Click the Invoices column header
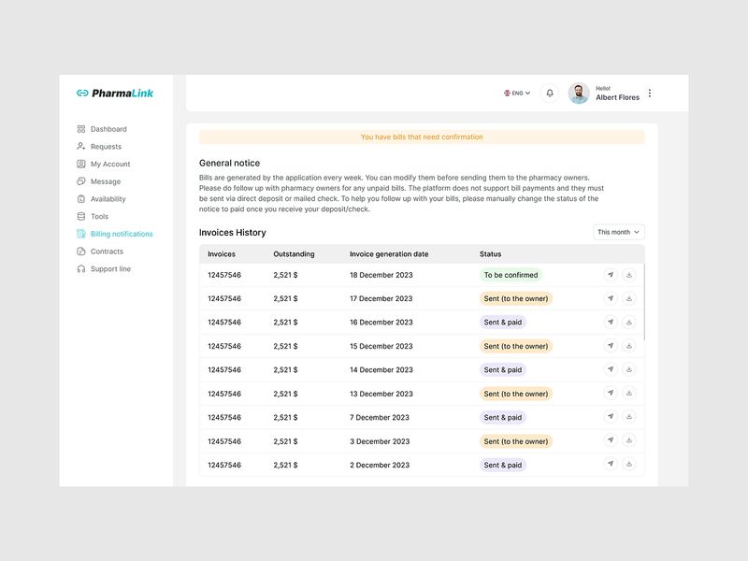 pyautogui.click(x=222, y=254)
